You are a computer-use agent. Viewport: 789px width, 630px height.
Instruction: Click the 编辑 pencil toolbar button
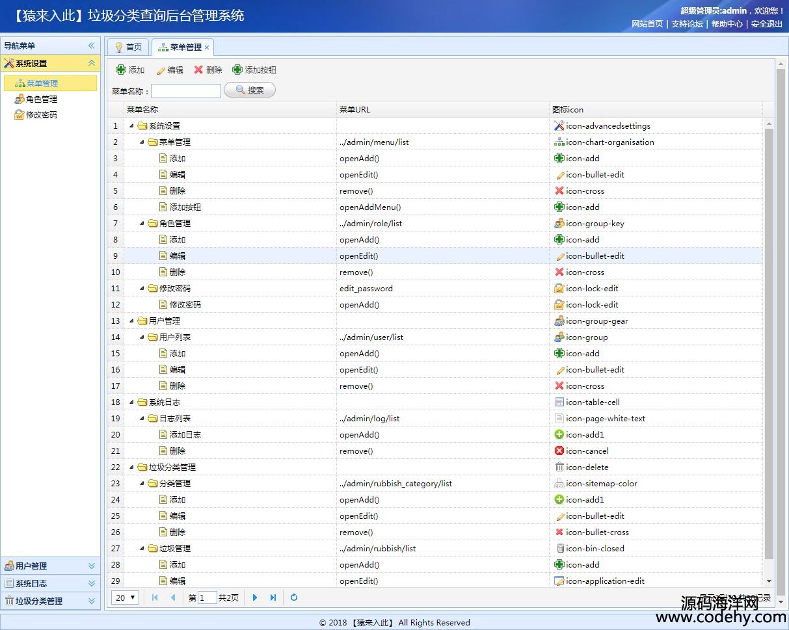click(170, 70)
